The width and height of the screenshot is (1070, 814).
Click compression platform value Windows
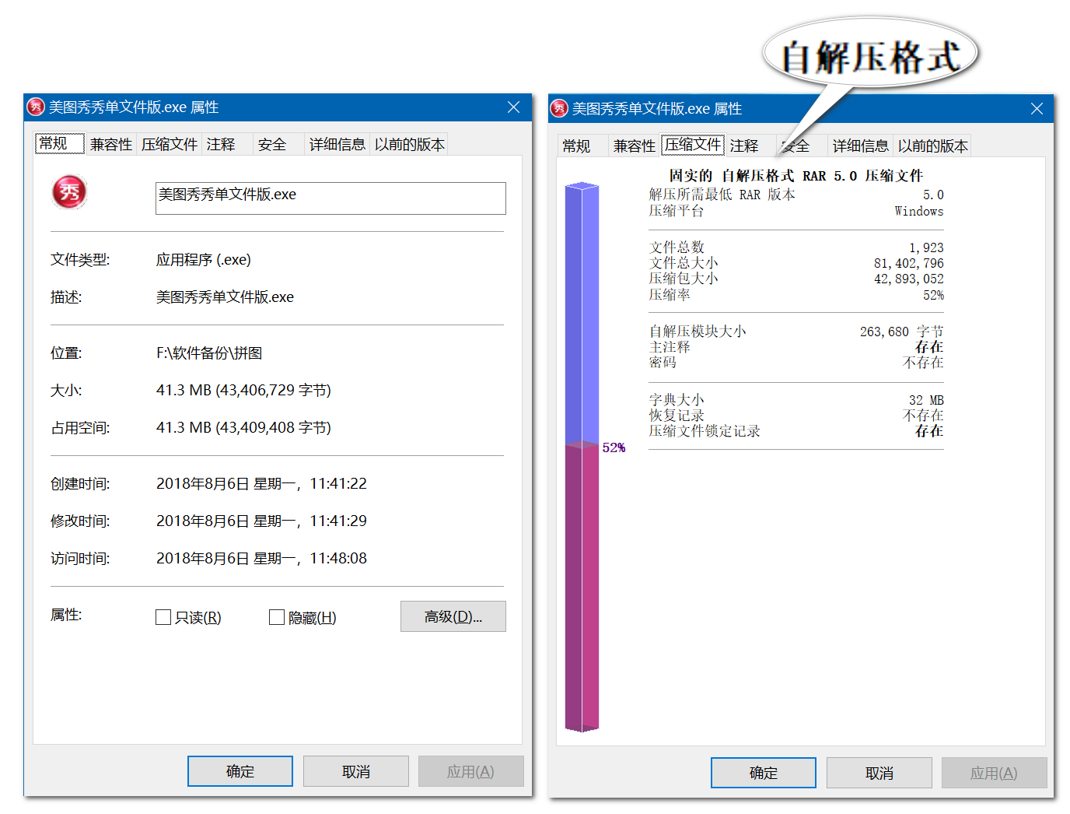(x=919, y=211)
